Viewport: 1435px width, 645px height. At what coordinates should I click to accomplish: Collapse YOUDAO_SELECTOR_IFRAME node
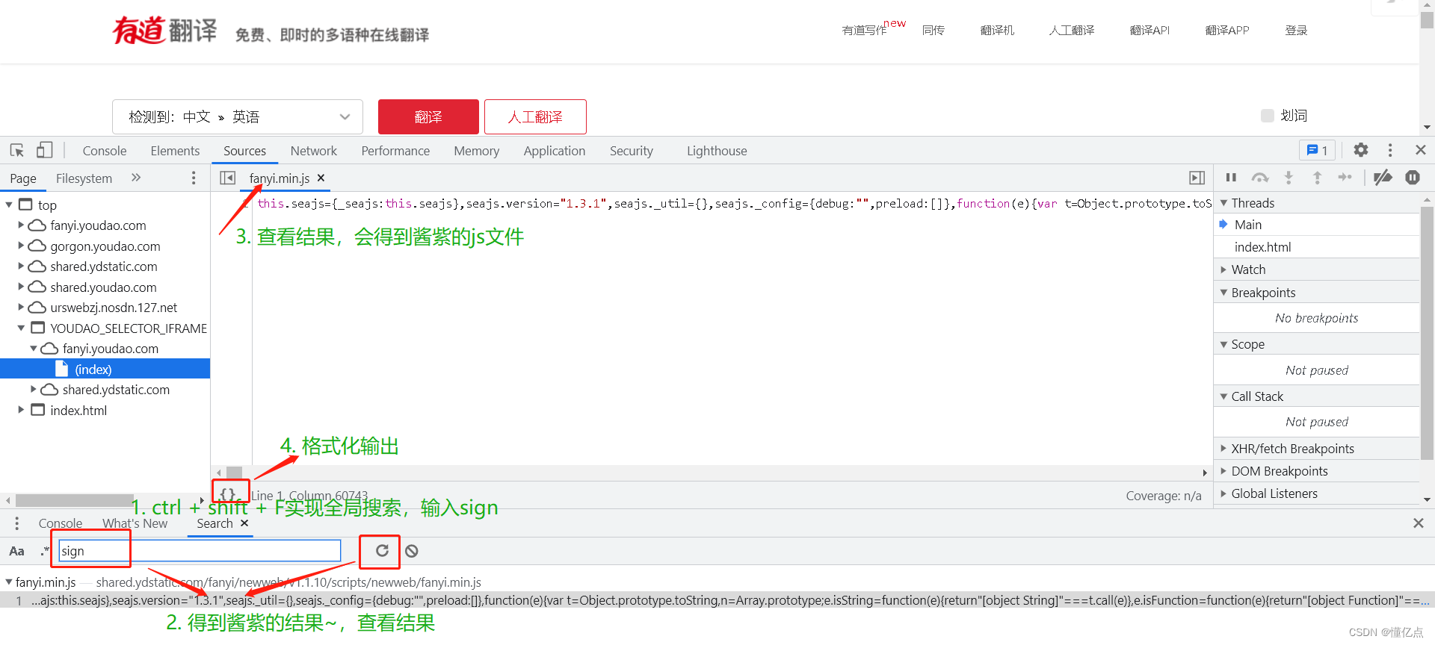21,328
